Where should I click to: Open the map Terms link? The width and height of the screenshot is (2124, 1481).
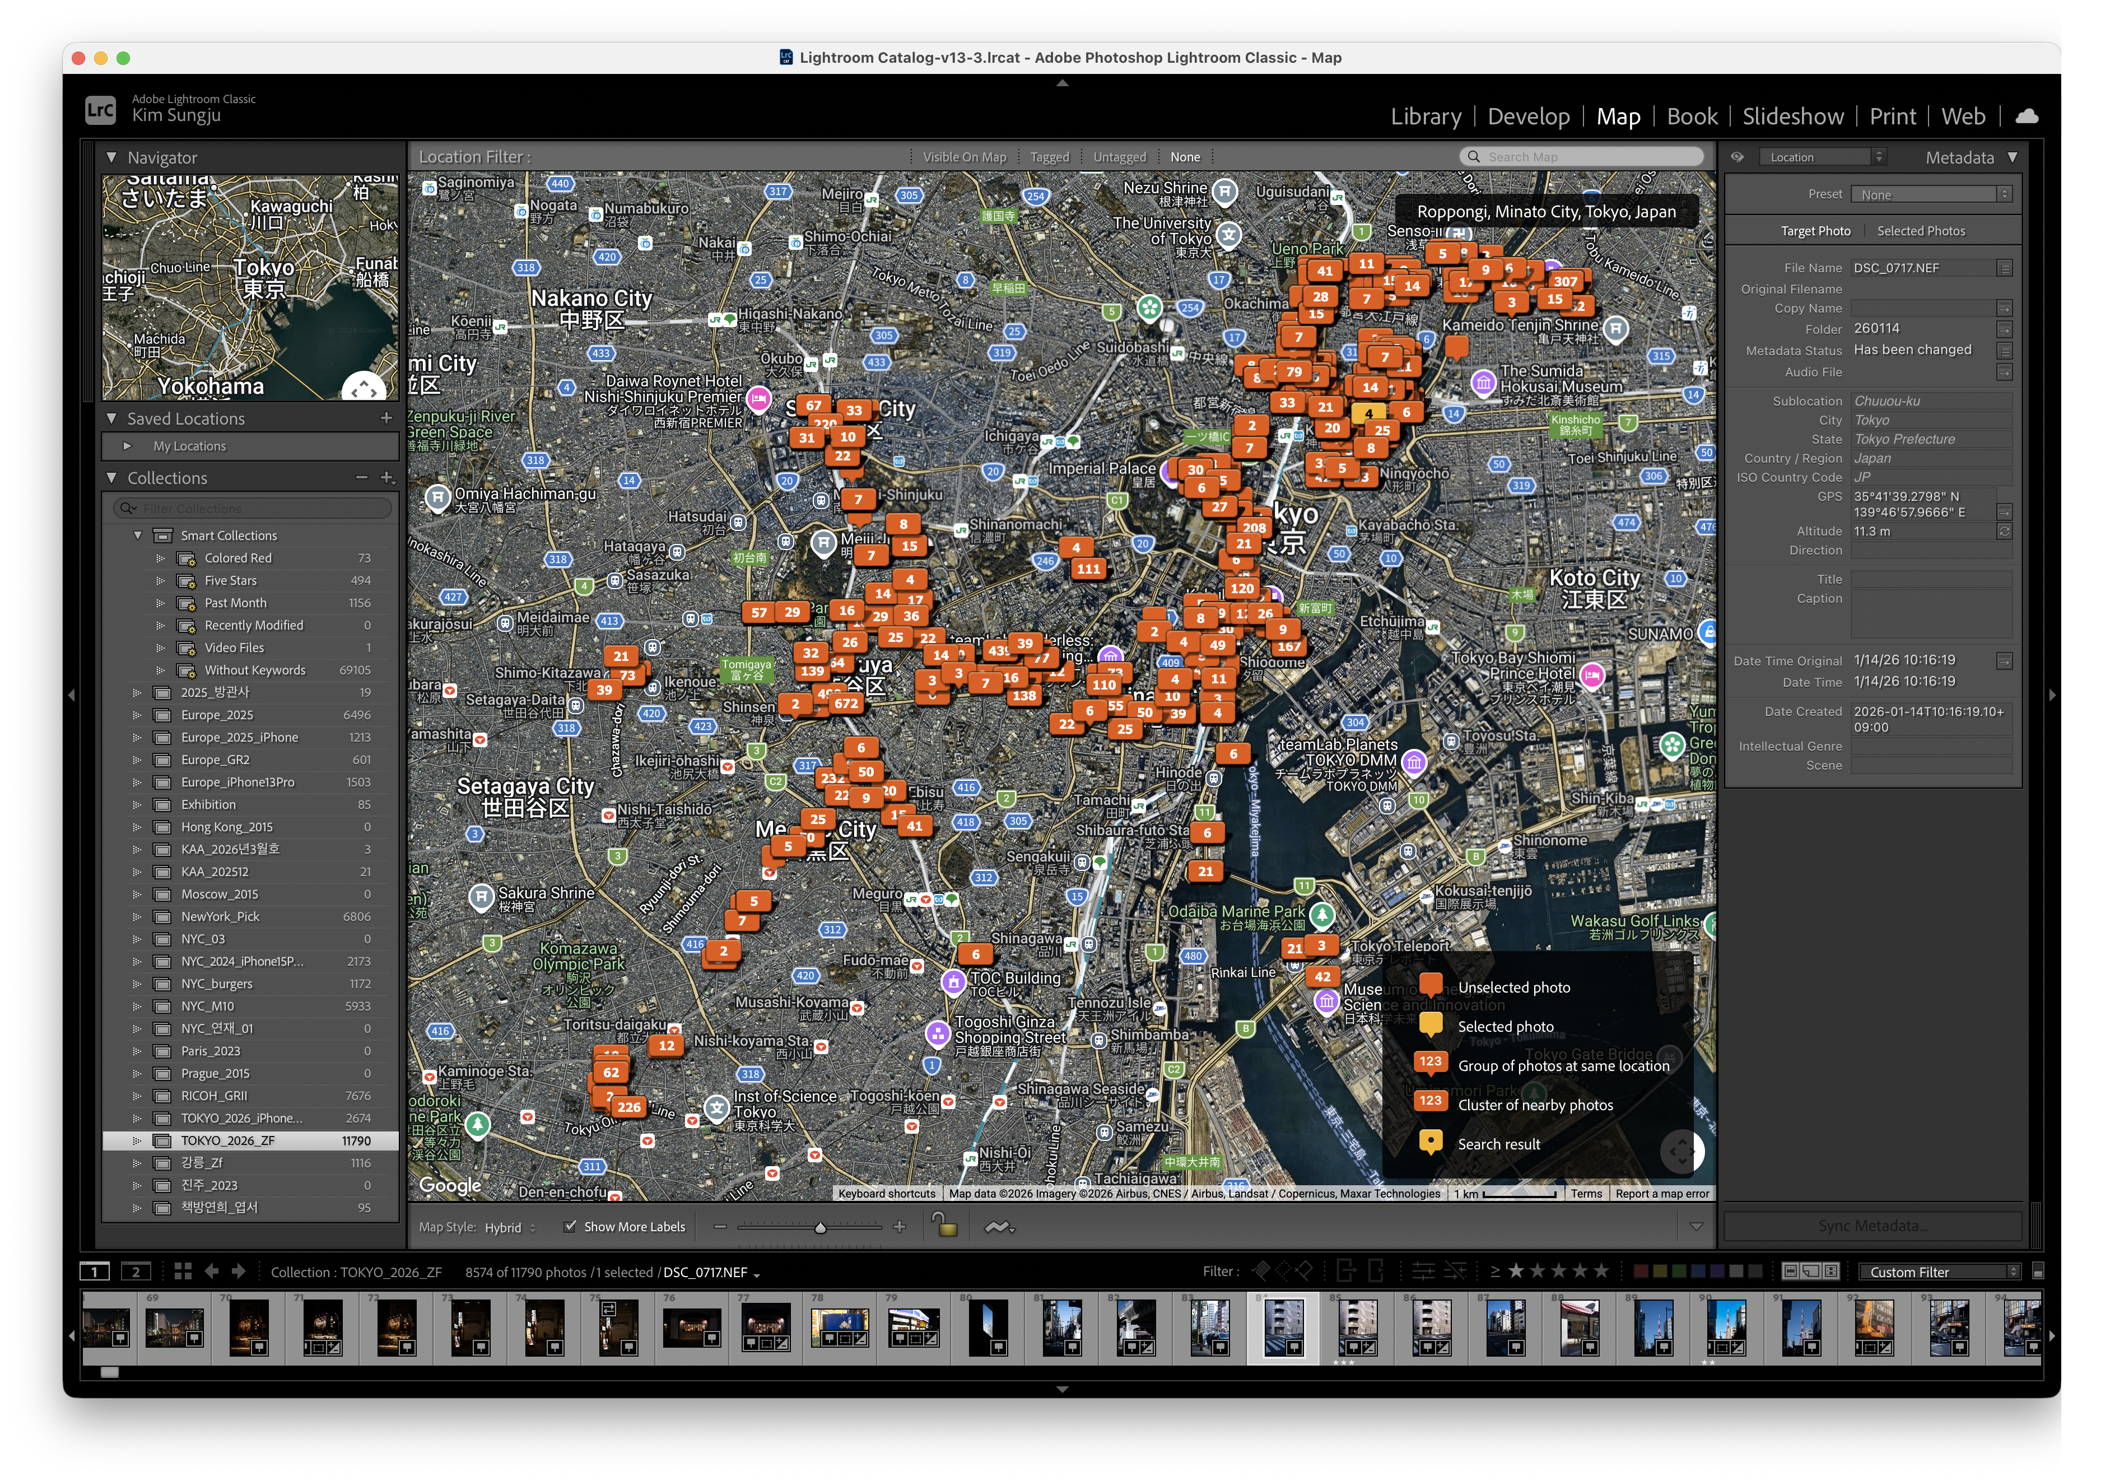1586,1193
